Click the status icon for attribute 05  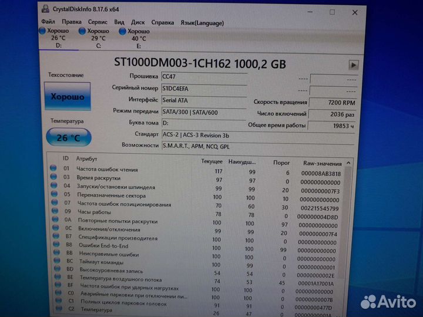pos(54,194)
